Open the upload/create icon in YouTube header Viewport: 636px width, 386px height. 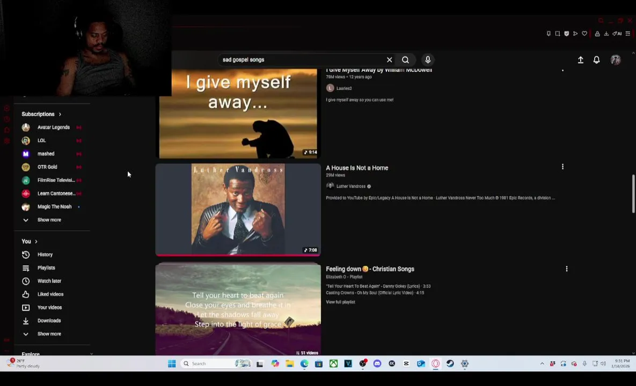click(580, 60)
